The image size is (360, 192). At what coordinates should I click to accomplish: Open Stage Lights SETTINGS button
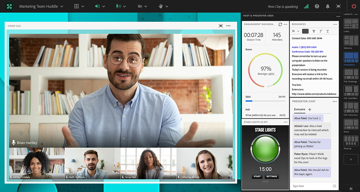tap(272, 177)
